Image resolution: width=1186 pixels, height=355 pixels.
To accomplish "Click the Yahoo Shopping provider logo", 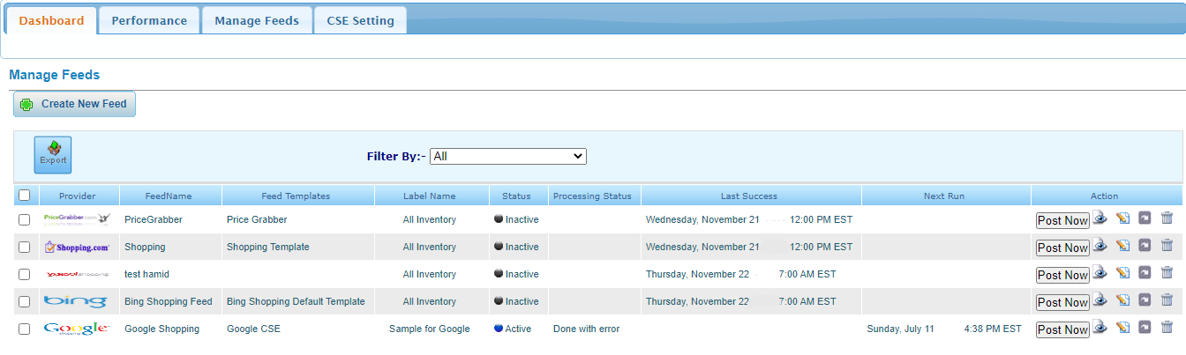I will pos(77,274).
